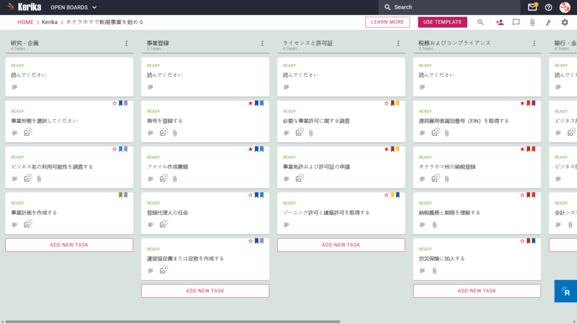Expand the OPEN BOARDS dropdown

[74, 7]
